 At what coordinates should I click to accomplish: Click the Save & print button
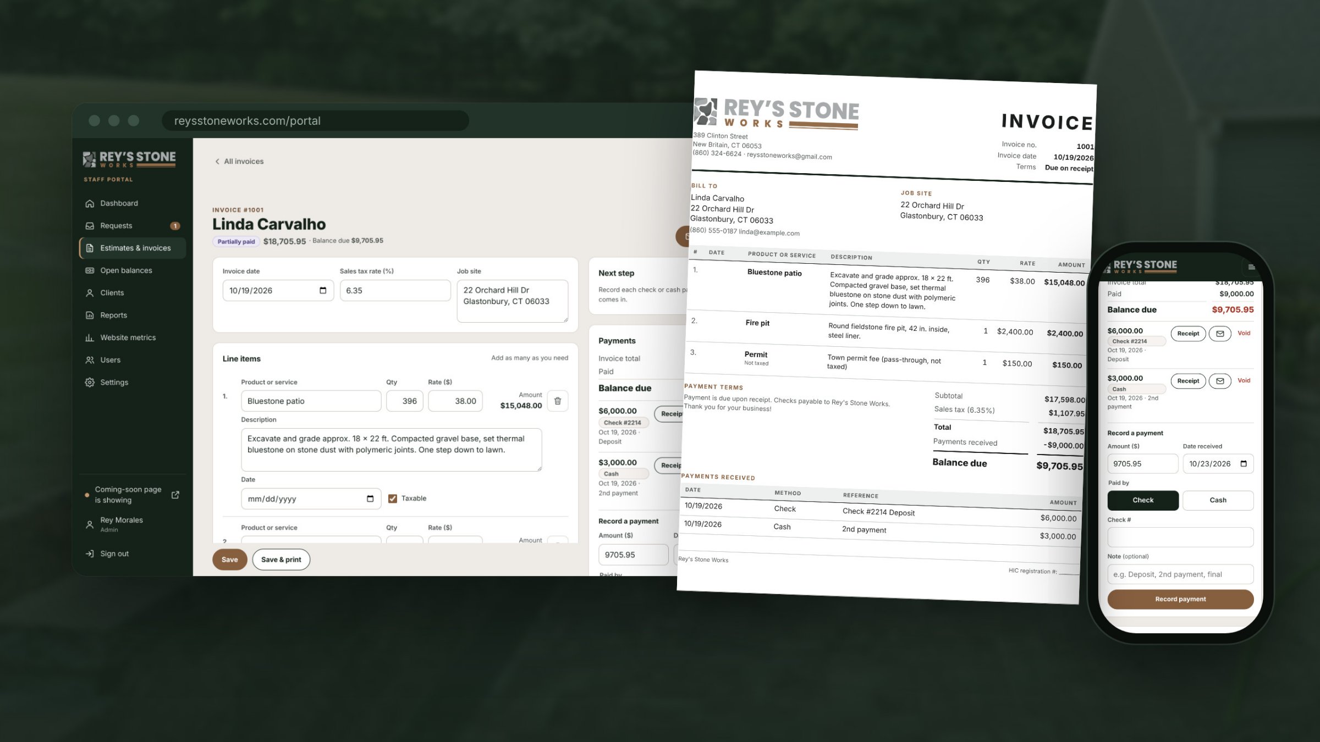coord(281,560)
